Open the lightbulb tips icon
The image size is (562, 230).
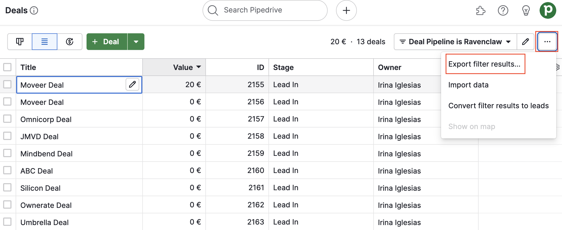point(526,11)
